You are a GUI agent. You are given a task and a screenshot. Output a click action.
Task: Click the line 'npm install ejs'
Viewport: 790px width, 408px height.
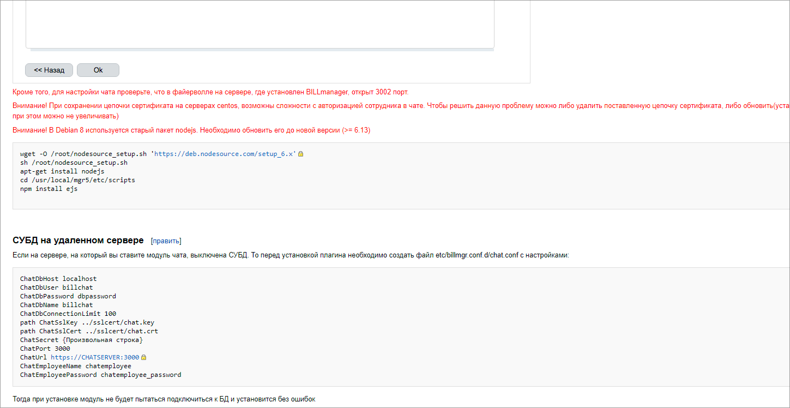pyautogui.click(x=49, y=189)
